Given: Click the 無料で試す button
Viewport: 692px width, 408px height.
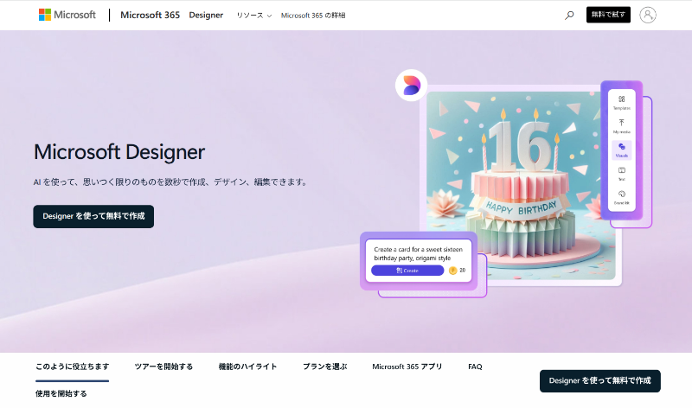Looking at the screenshot, I should pyautogui.click(x=608, y=15).
